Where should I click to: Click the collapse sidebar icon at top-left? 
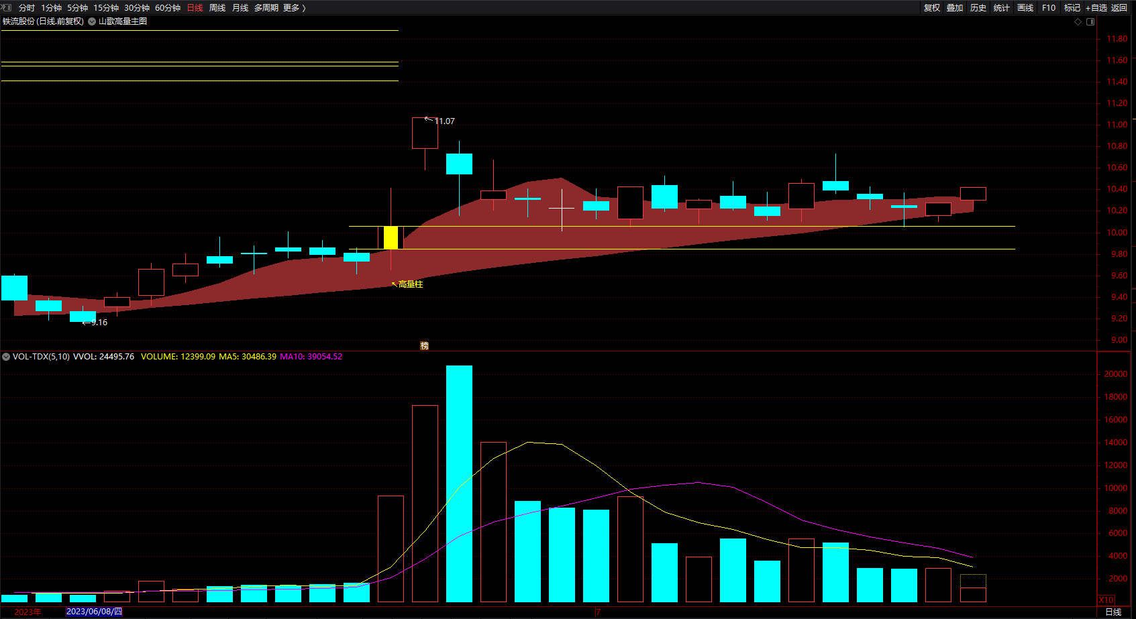click(x=7, y=7)
